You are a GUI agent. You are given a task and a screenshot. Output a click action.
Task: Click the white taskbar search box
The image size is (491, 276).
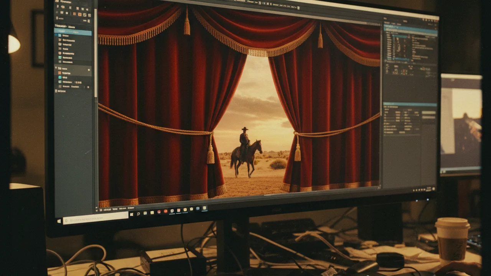click(x=96, y=218)
